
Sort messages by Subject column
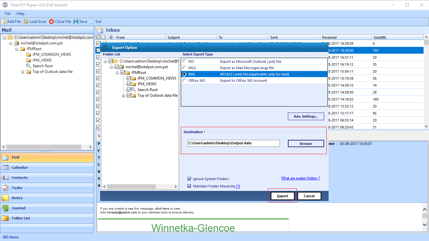pyautogui.click(x=191, y=37)
